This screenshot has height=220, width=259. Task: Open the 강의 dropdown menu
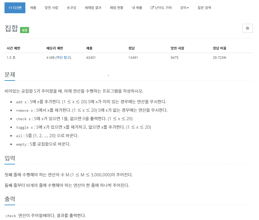(184, 8)
